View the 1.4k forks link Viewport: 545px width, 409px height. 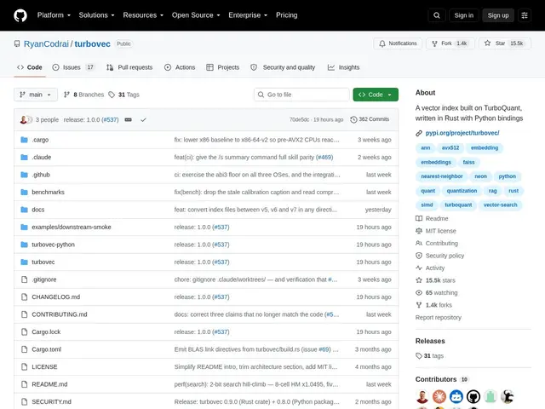[x=434, y=305]
